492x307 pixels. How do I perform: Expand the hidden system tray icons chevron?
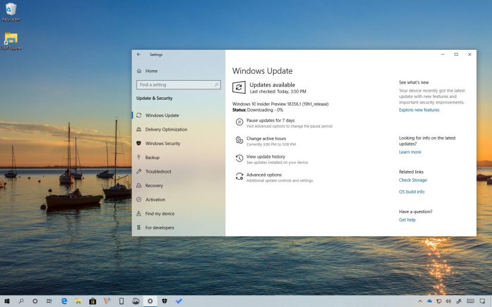point(420,302)
